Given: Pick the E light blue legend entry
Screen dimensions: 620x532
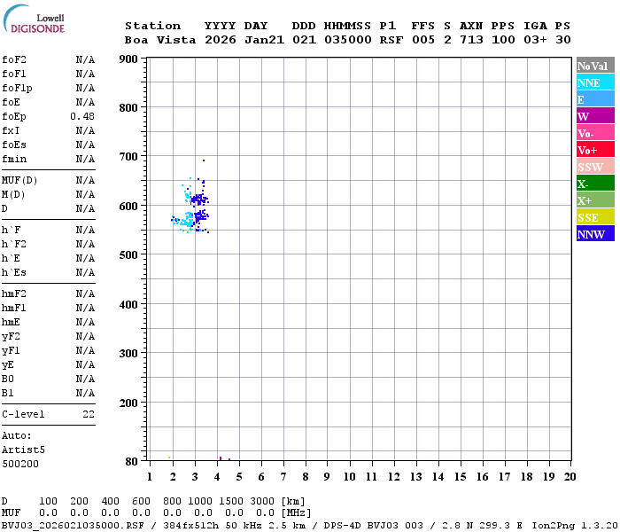Looking at the screenshot, I should pyautogui.click(x=595, y=99).
